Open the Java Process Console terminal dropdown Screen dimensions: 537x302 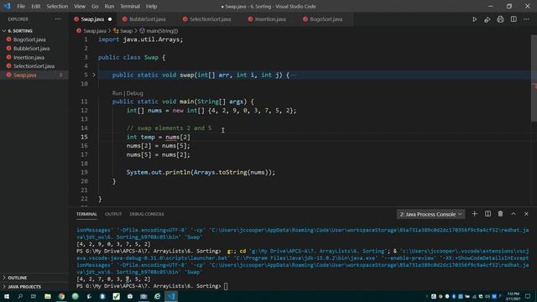click(430, 214)
